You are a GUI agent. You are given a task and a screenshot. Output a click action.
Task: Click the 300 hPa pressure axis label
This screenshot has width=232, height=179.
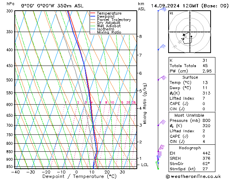[x=10, y=11]
